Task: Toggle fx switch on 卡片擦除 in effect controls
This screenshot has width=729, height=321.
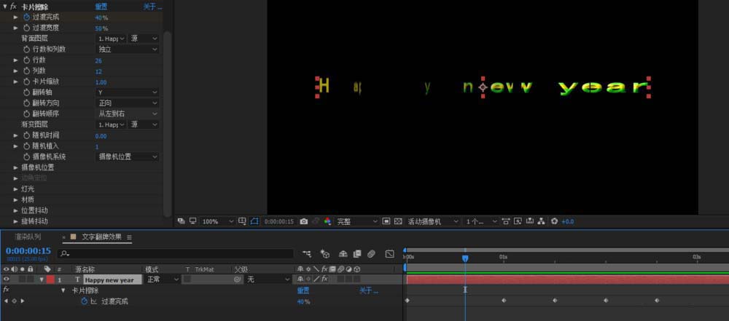Action: coord(13,7)
